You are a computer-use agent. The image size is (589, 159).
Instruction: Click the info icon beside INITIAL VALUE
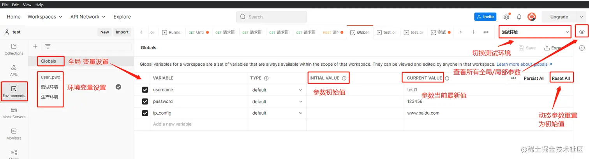coord(344,78)
